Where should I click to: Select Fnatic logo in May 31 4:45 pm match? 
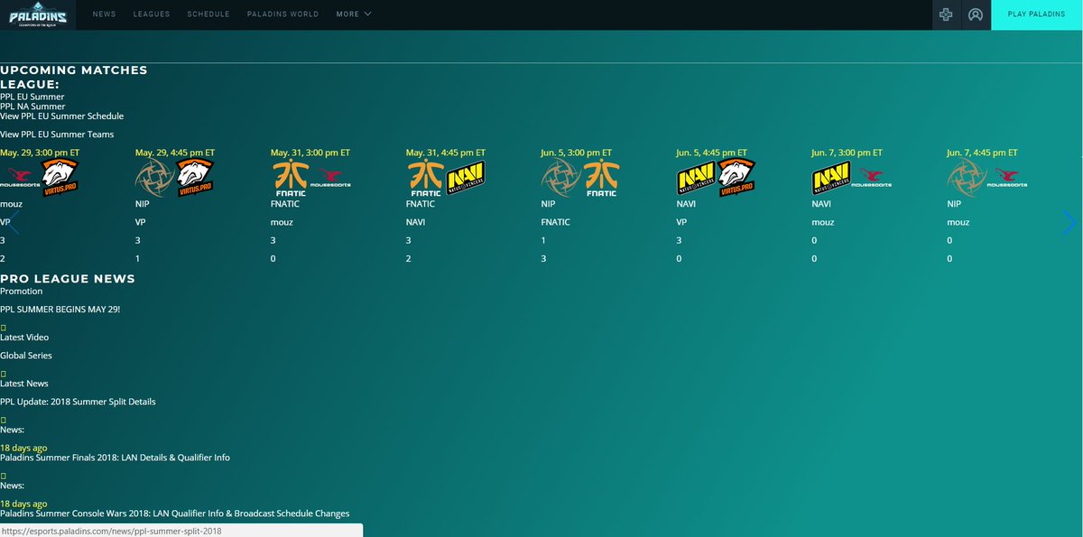click(x=425, y=178)
